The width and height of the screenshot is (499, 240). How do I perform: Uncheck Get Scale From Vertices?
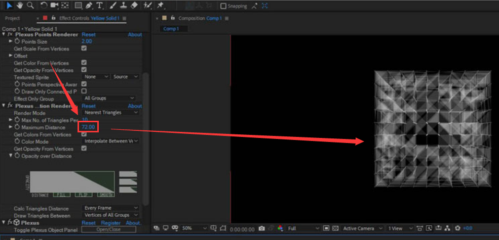[84, 49]
